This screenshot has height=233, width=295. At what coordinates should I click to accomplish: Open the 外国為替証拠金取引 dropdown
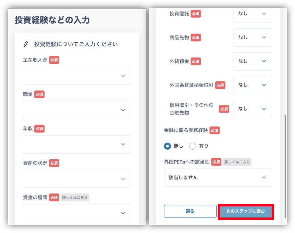click(x=252, y=85)
